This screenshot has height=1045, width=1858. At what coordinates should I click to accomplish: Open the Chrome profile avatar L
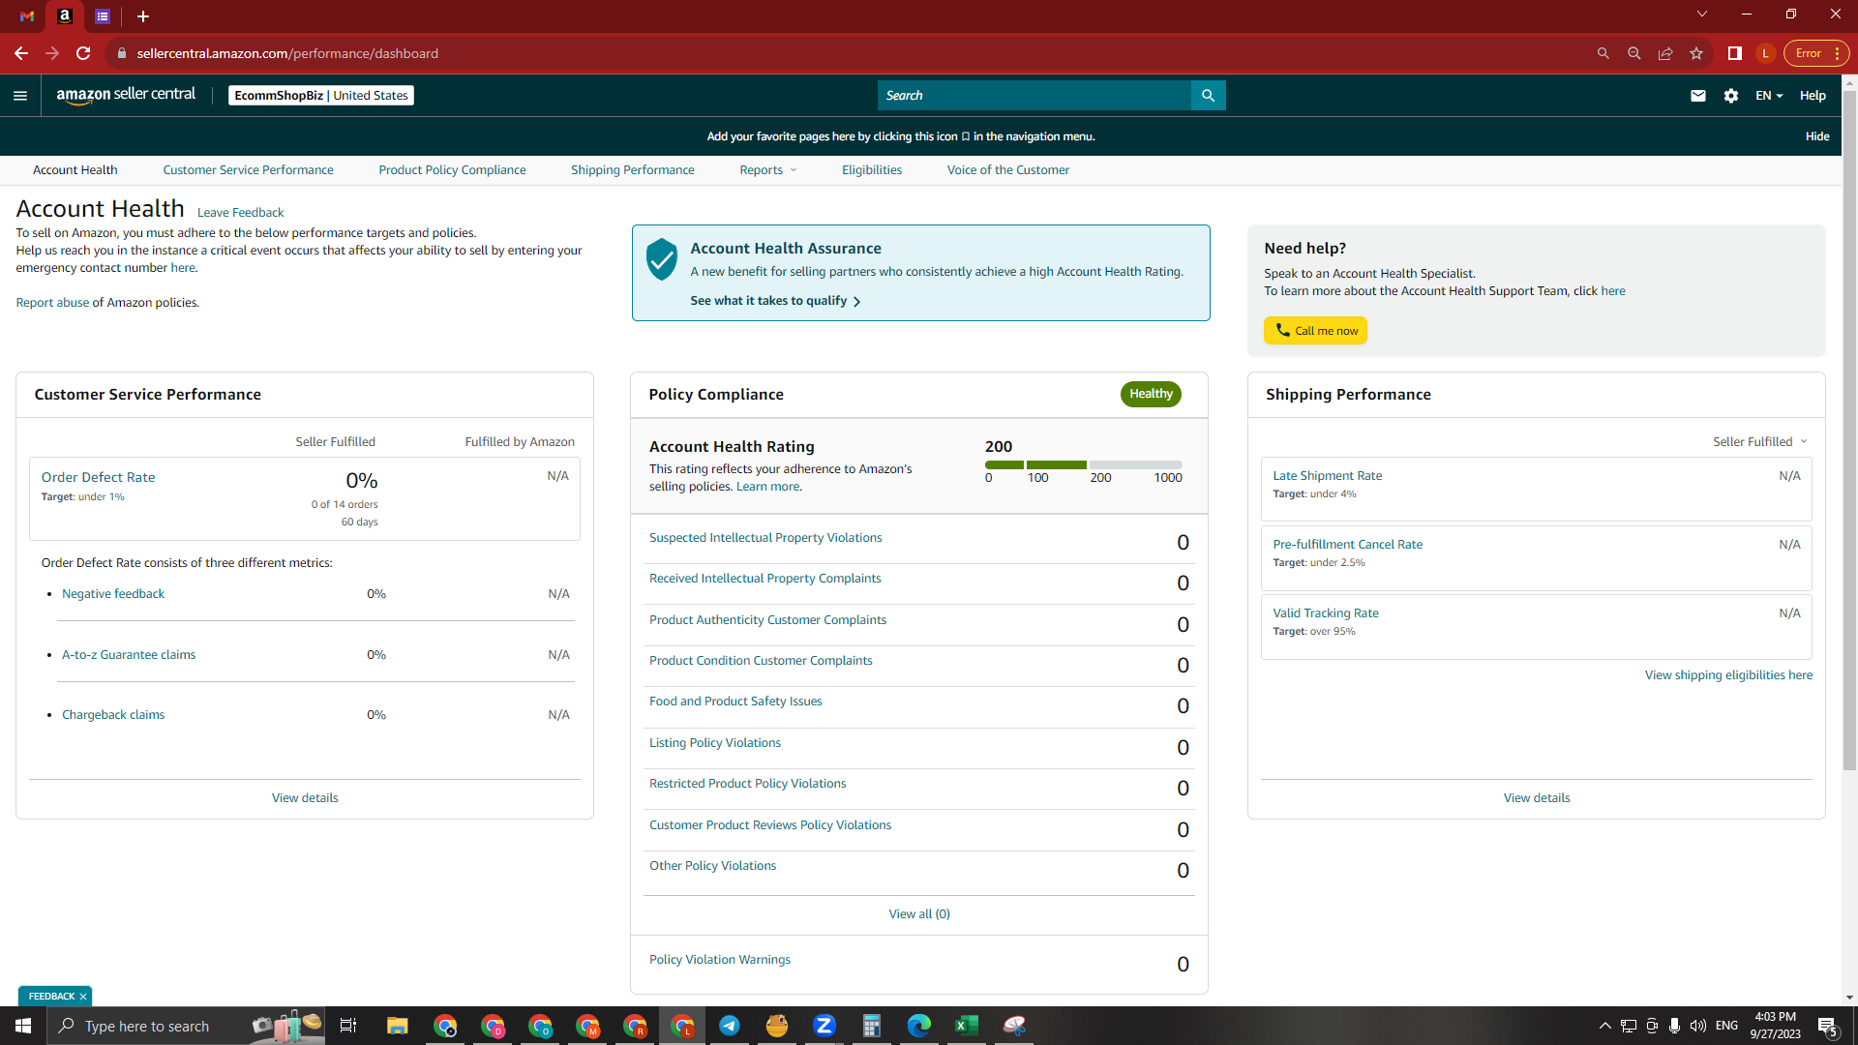coord(1766,53)
